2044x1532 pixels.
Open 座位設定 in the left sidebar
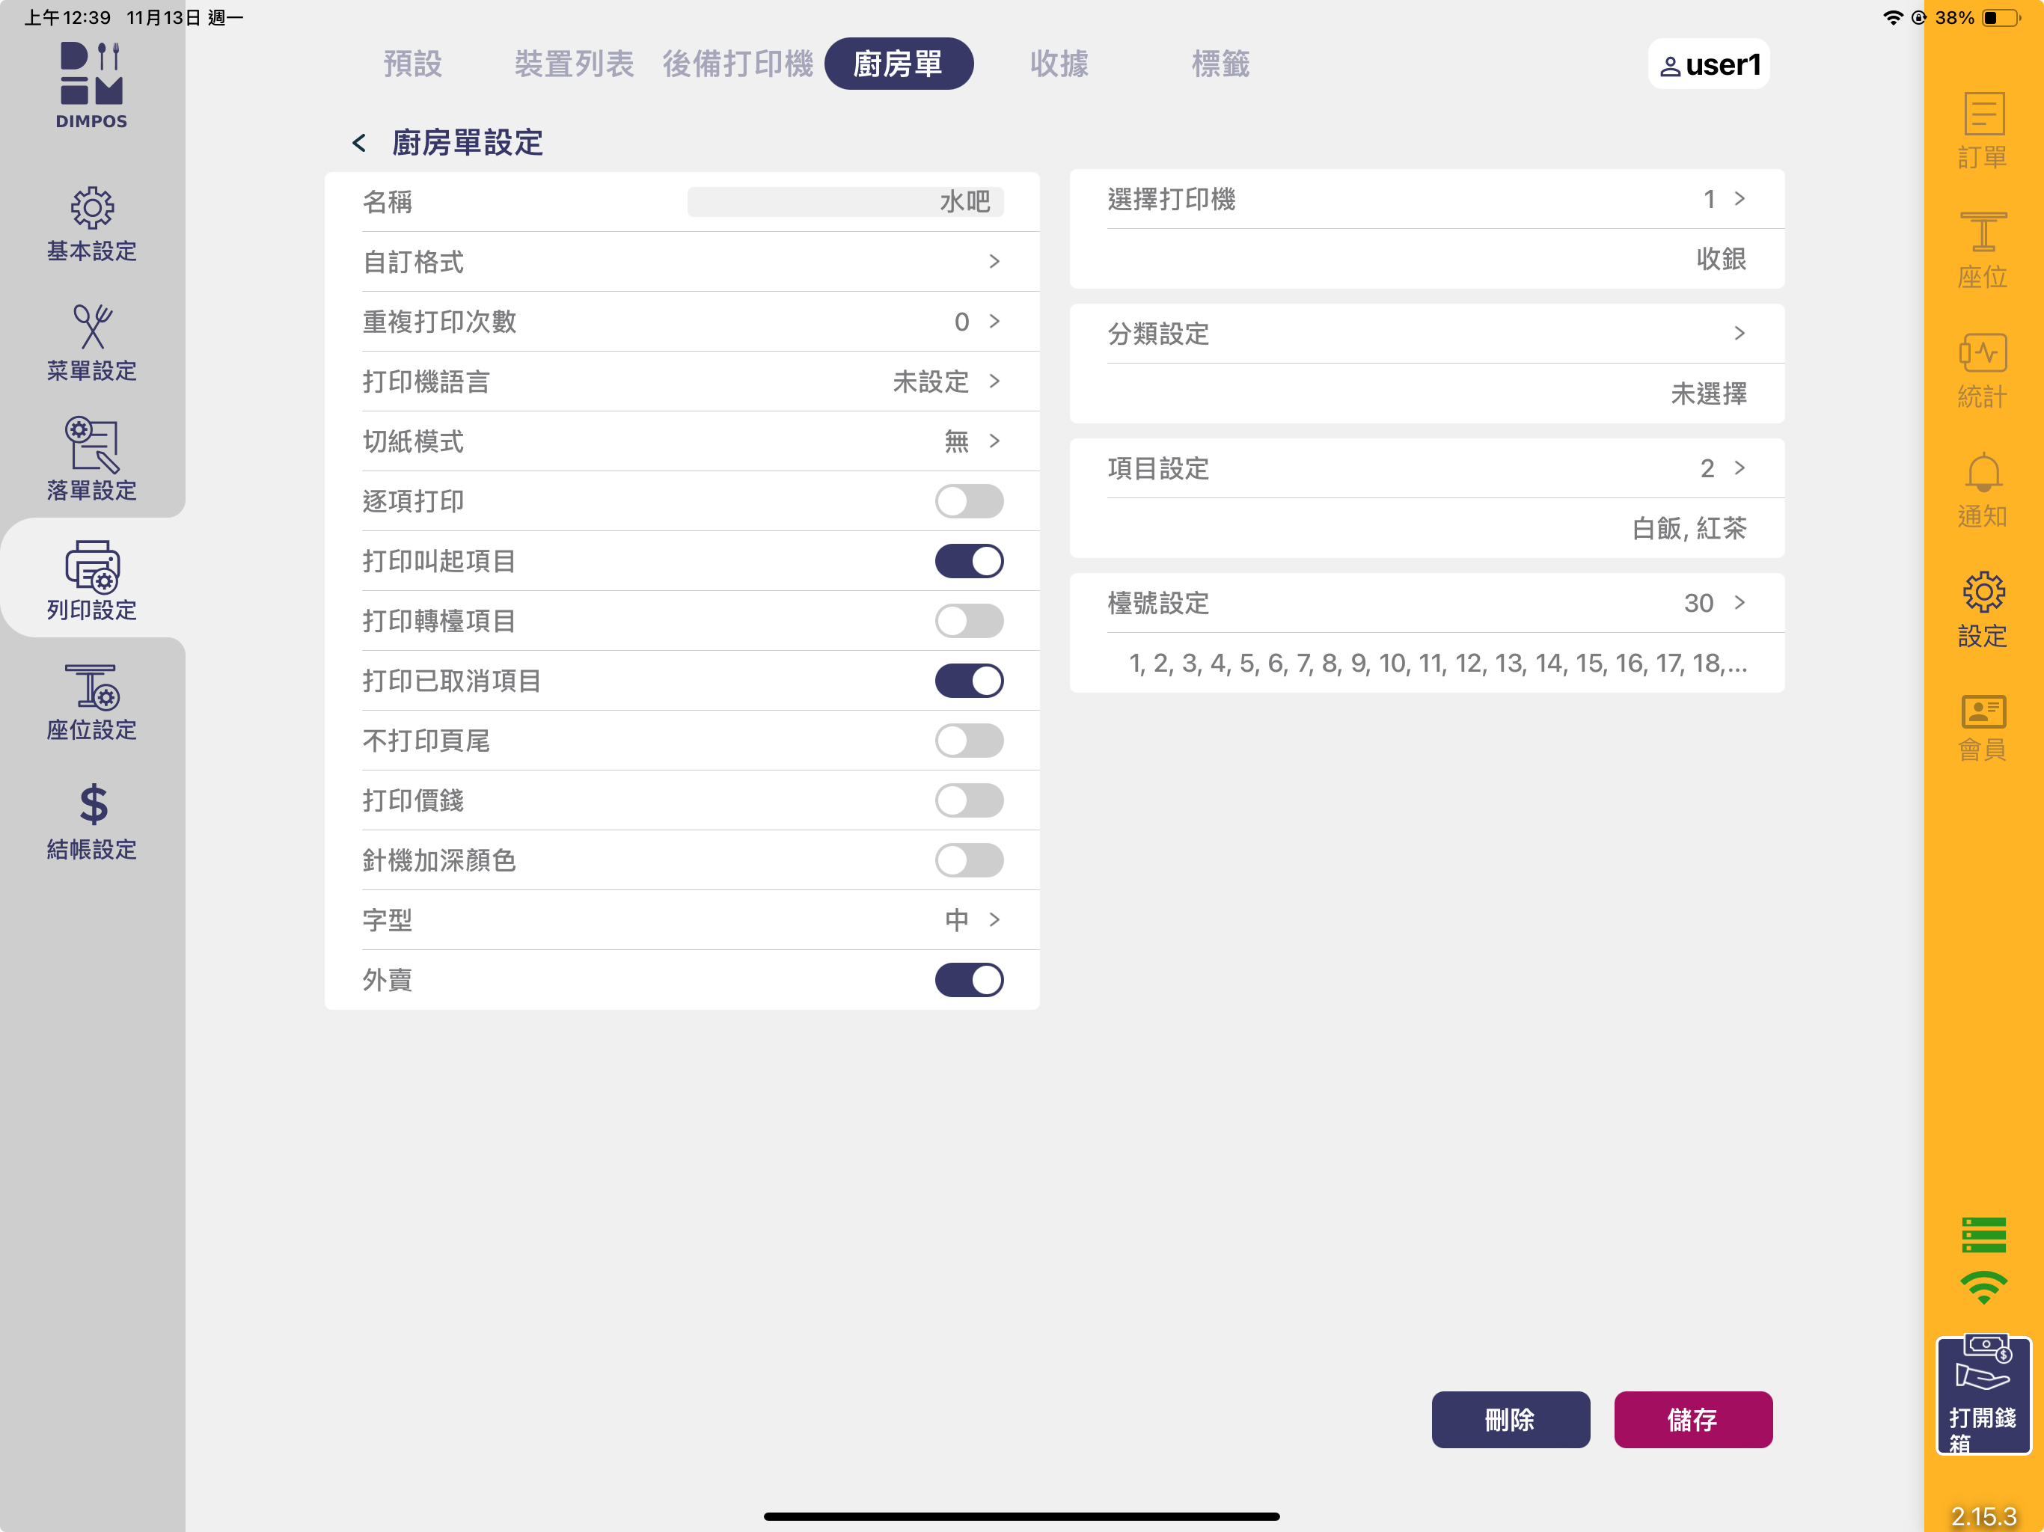point(91,703)
